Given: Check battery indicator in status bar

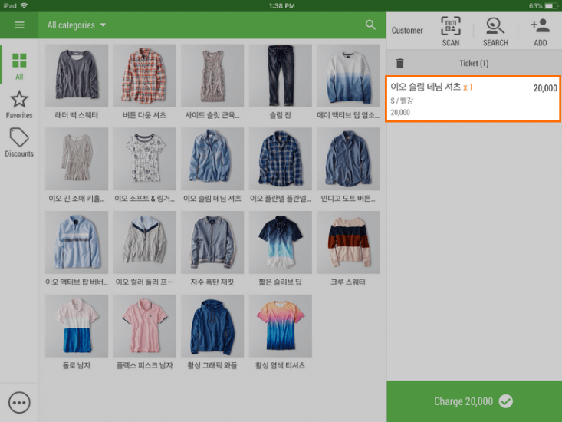Looking at the screenshot, I should [550, 5].
